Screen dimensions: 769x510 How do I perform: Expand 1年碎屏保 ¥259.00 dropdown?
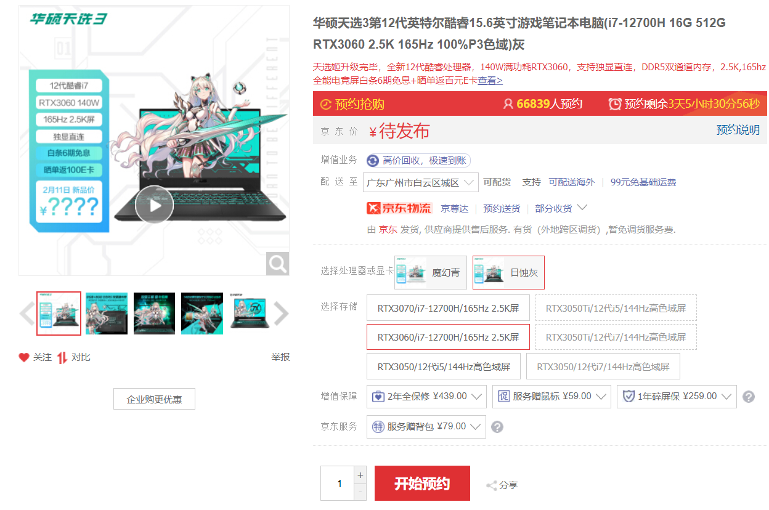click(677, 397)
